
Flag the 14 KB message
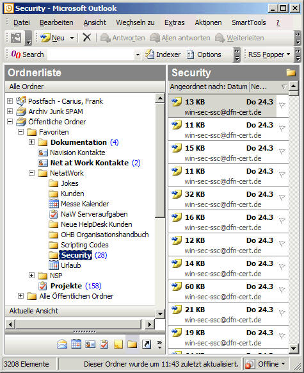click(x=282, y=267)
